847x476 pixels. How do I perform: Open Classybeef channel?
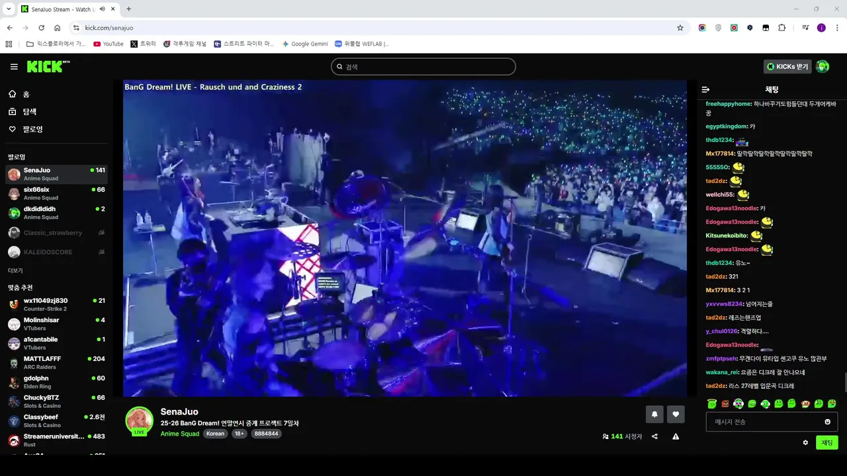coord(56,420)
